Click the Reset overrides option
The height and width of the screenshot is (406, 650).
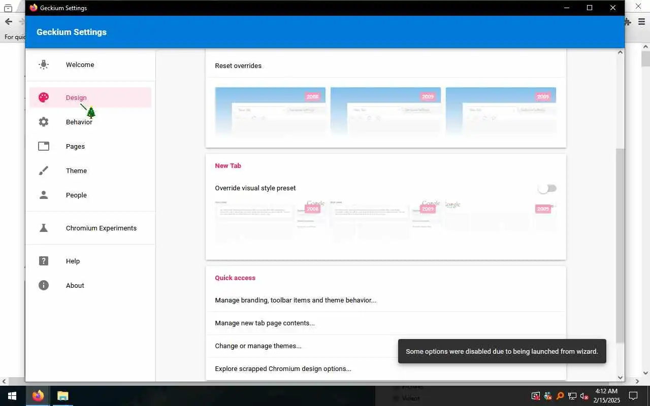[x=385, y=65]
